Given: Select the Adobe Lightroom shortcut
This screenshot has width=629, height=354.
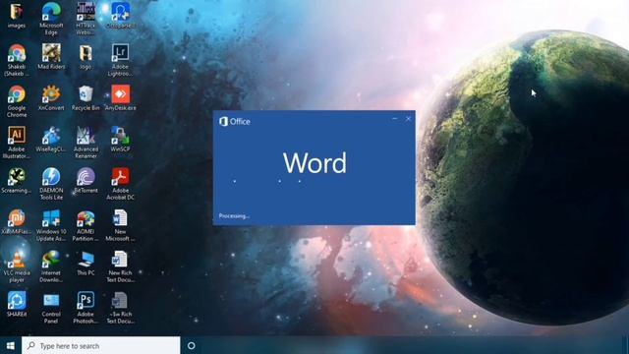Looking at the screenshot, I should 120,60.
